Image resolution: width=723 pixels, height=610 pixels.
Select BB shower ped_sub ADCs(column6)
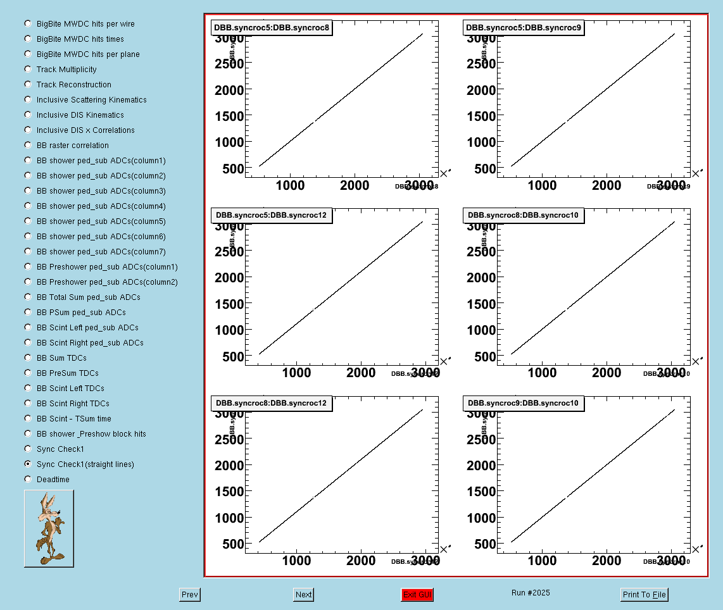pyautogui.click(x=28, y=237)
